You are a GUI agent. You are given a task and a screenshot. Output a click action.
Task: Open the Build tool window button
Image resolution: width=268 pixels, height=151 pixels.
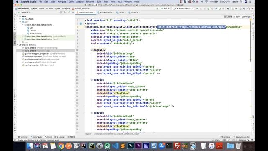point(49,137)
